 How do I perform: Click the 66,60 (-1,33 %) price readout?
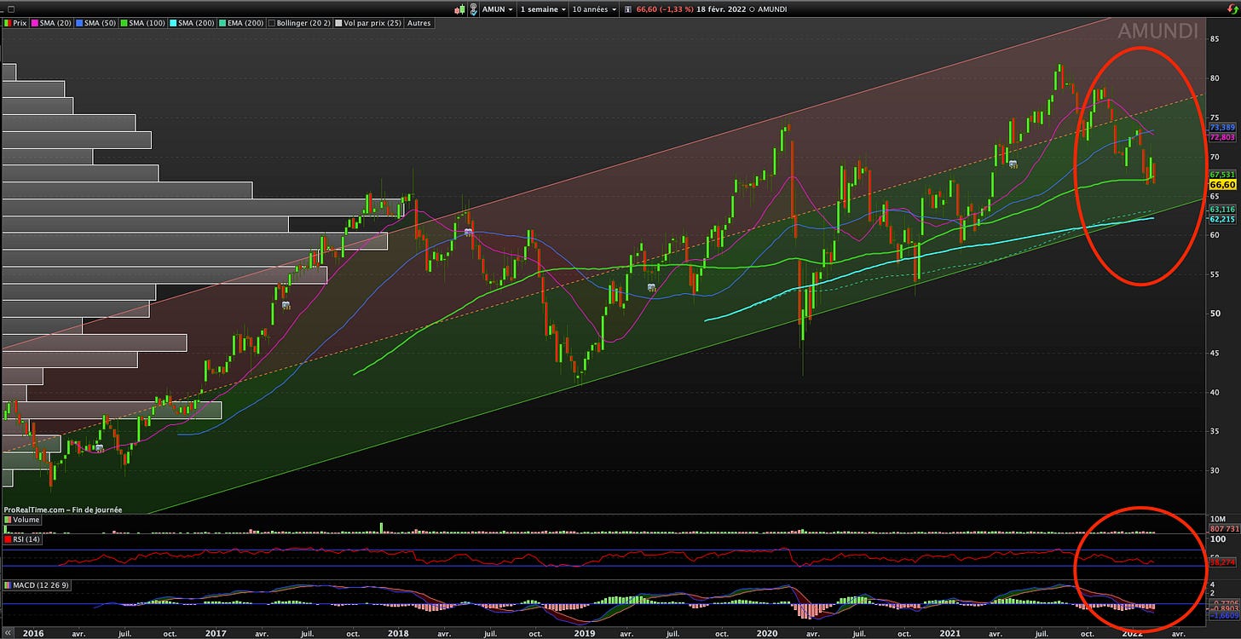[x=665, y=9]
